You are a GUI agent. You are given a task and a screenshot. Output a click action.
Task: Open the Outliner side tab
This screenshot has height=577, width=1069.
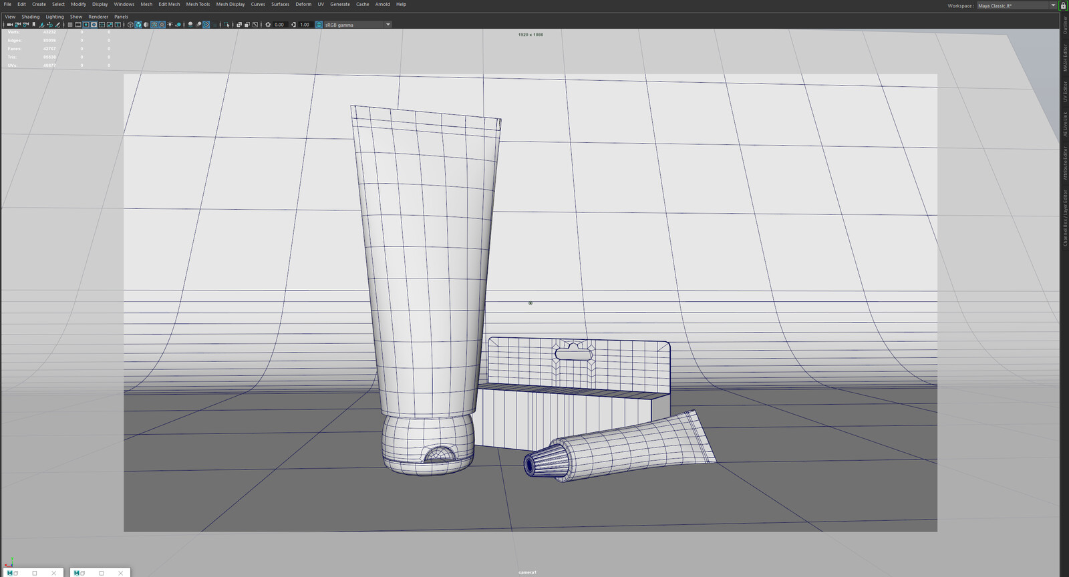pyautogui.click(x=1065, y=25)
